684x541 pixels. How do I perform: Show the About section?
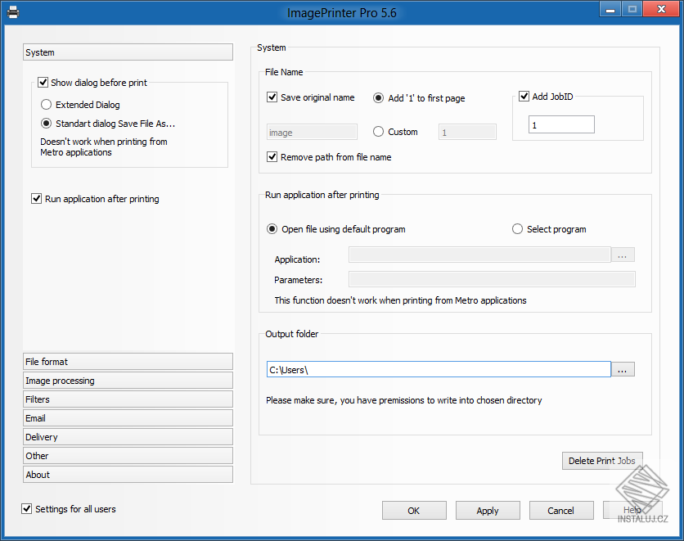point(128,475)
